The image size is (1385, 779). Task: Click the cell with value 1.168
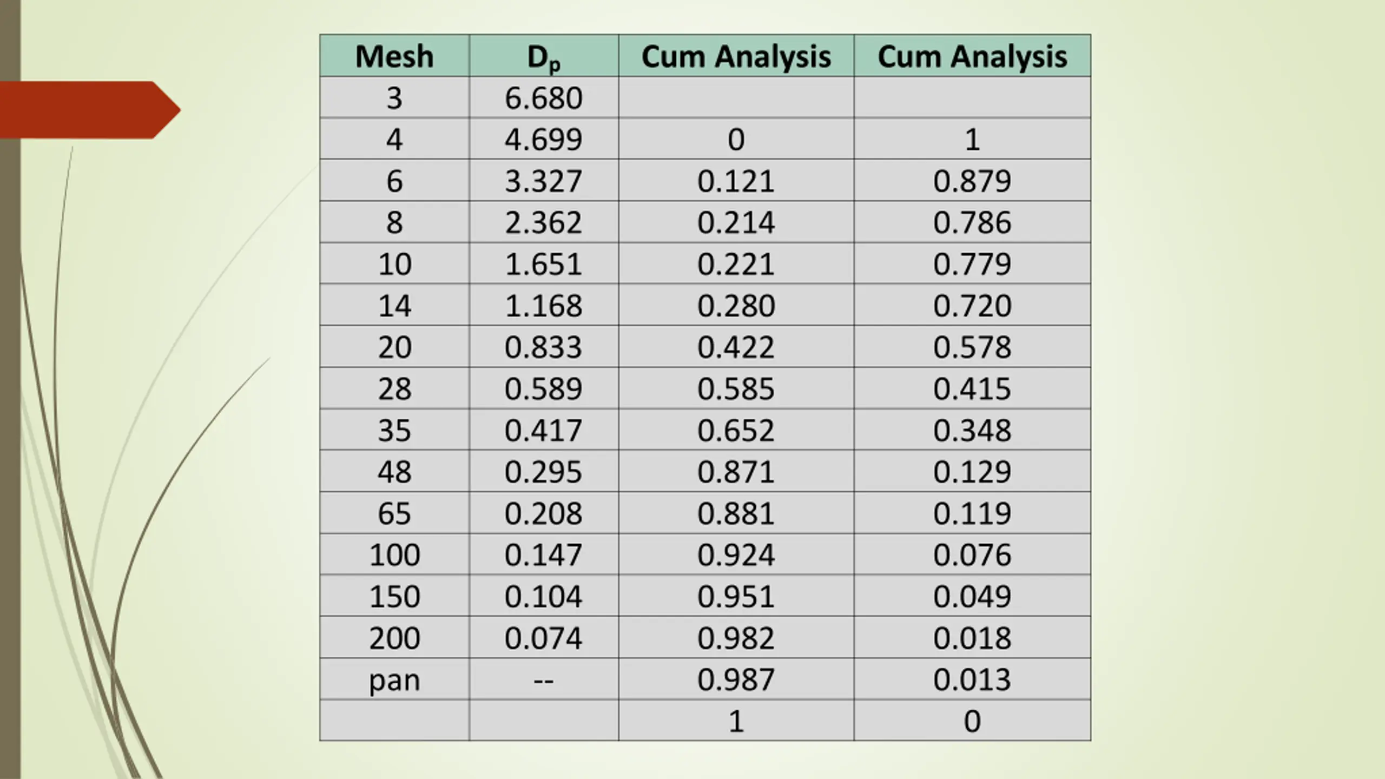544,305
